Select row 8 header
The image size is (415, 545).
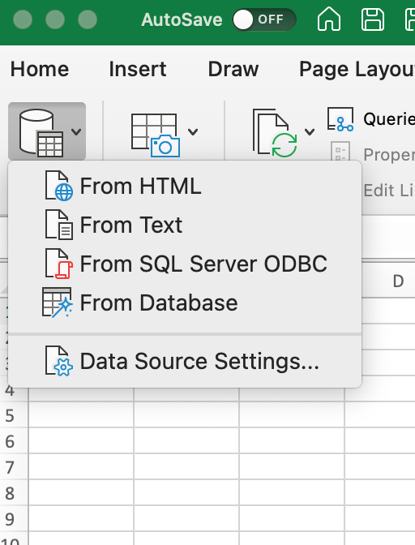[14, 492]
